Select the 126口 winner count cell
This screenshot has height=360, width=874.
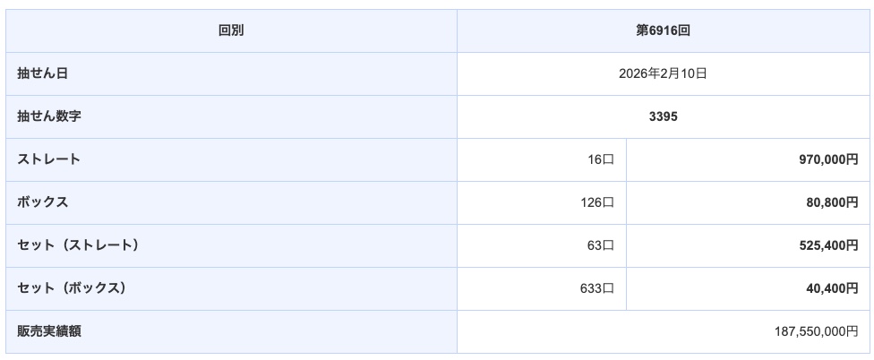[595, 202]
